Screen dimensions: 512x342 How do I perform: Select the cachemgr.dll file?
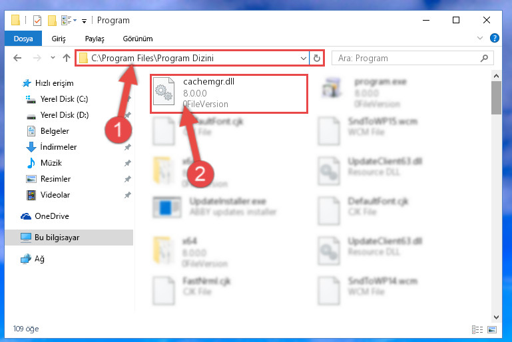coord(228,94)
